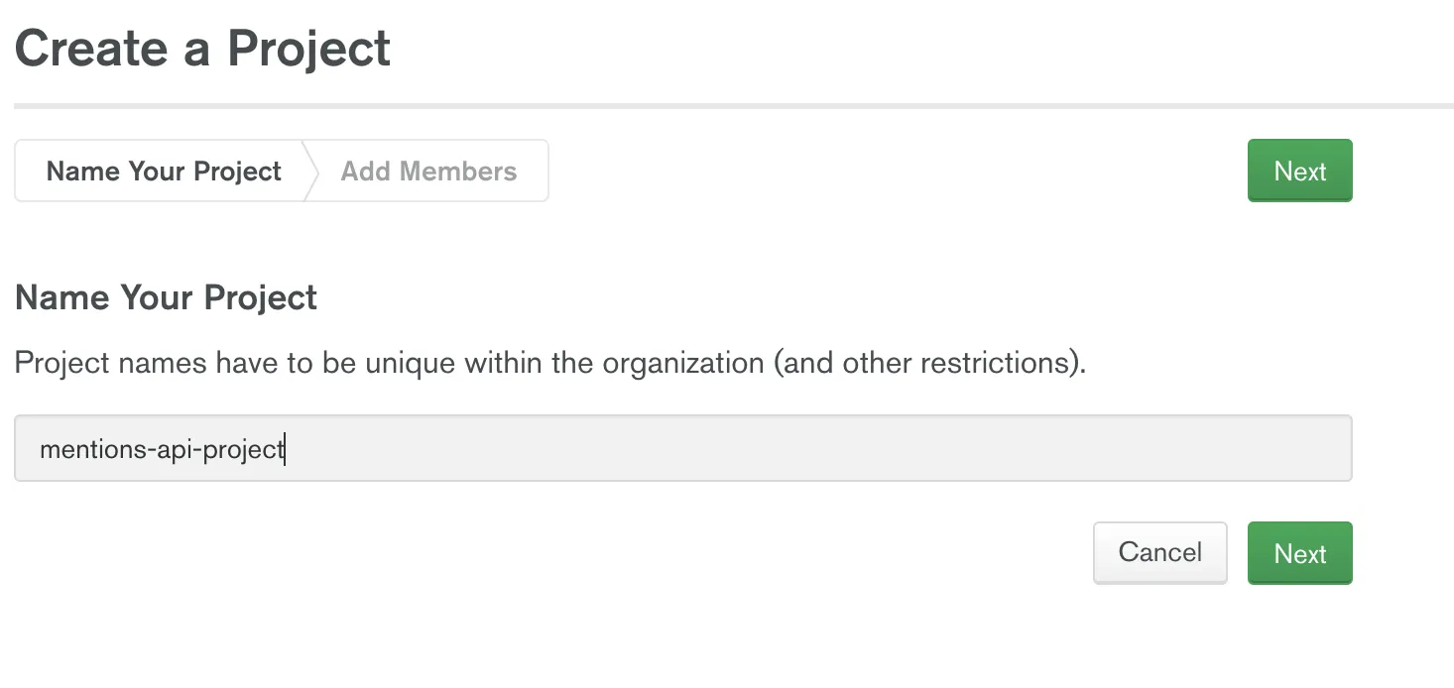
Task: Switch to the Add Members step
Action: (428, 171)
